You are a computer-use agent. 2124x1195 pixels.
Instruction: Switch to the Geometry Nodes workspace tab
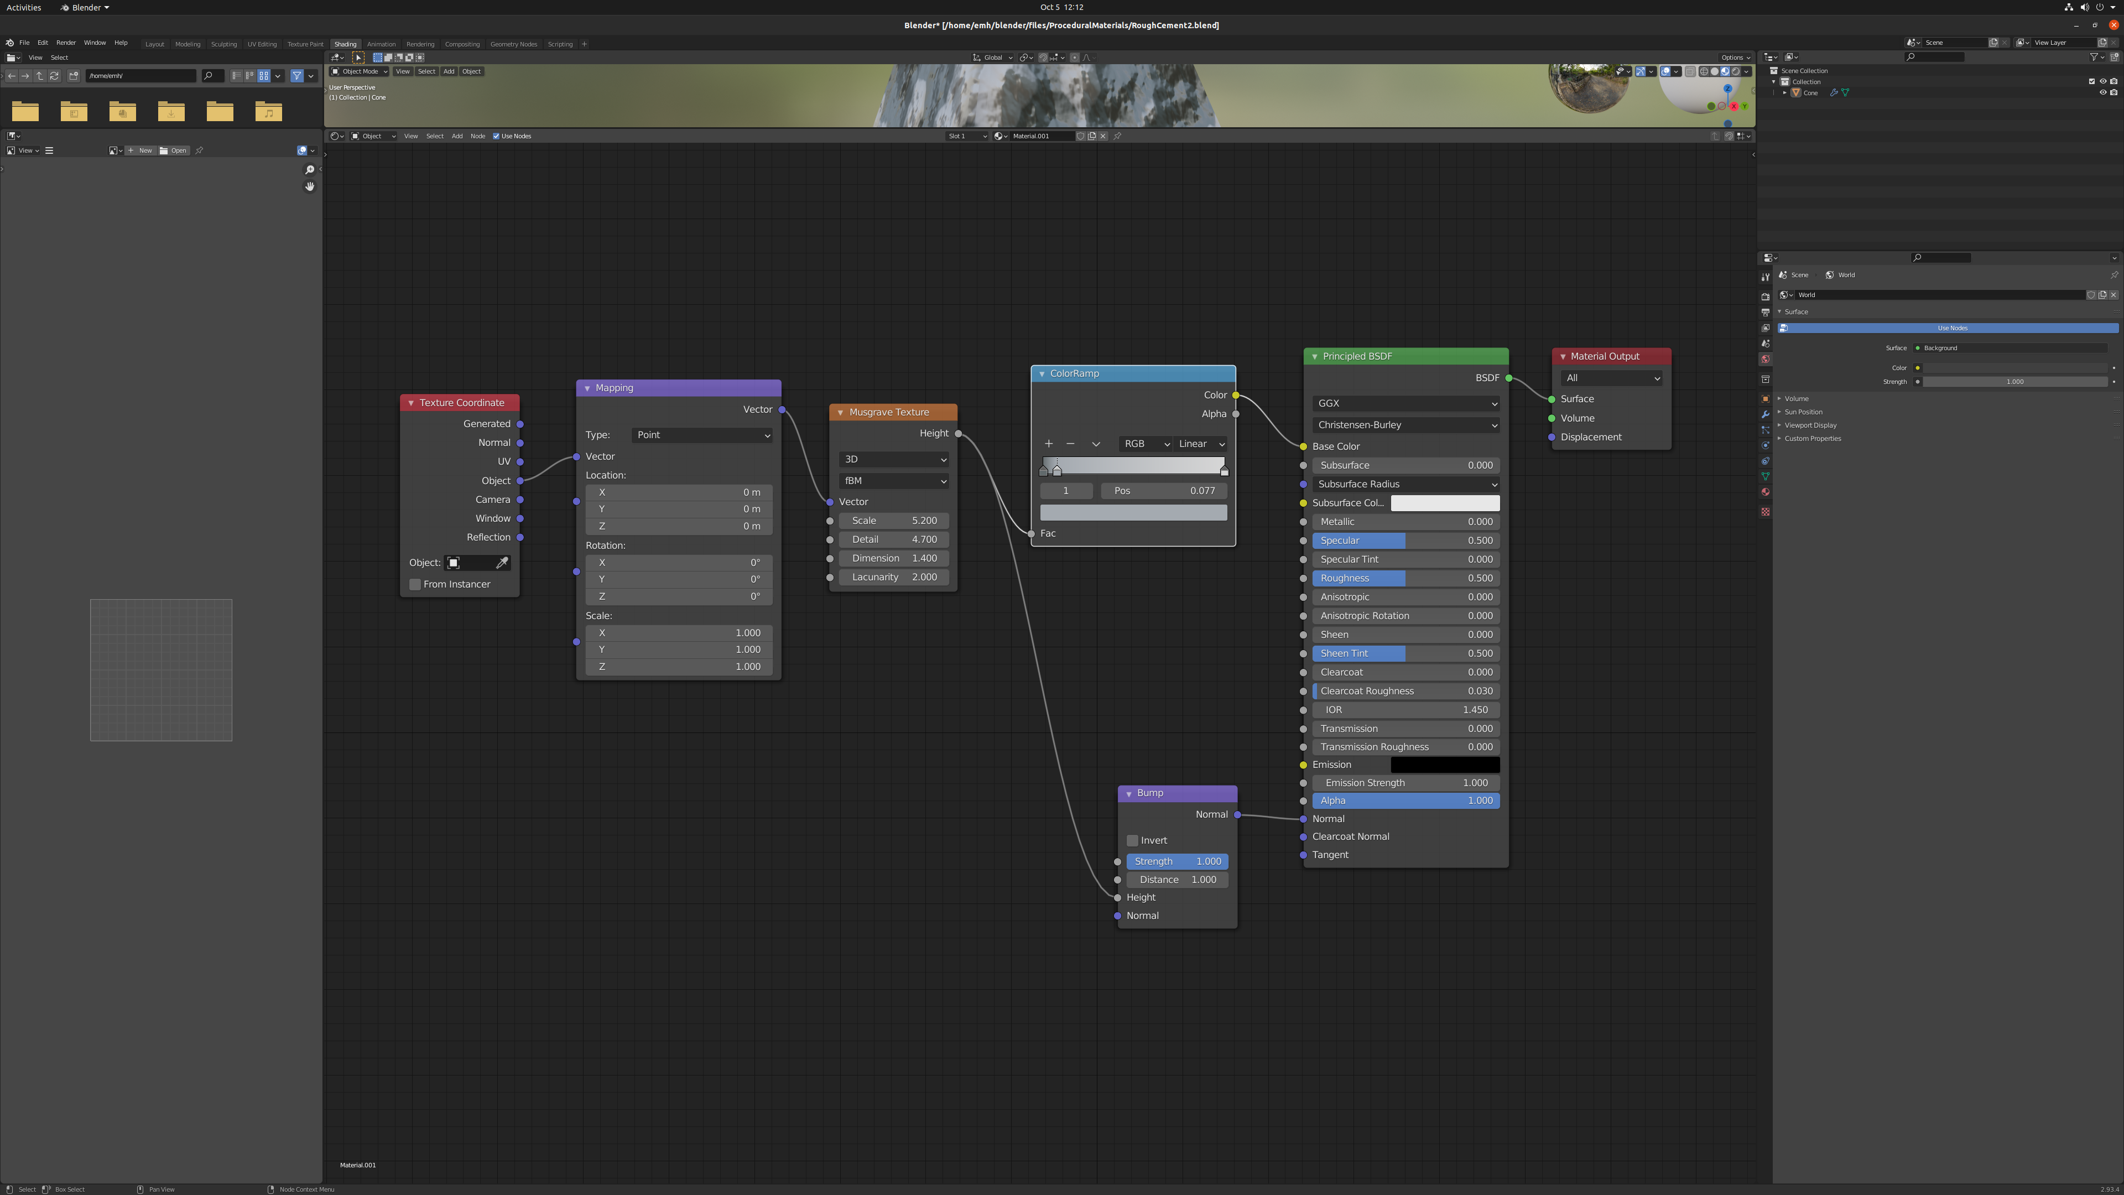[x=514, y=44]
